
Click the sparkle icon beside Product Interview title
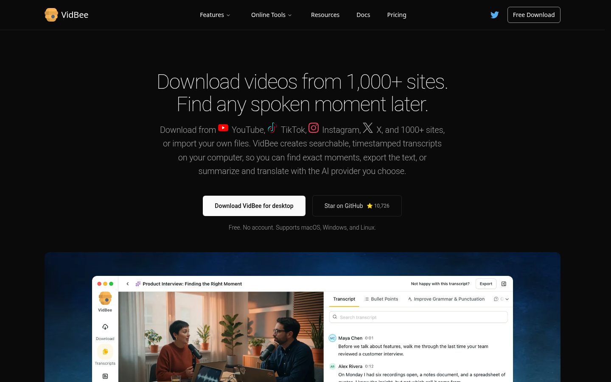pyautogui.click(x=138, y=284)
